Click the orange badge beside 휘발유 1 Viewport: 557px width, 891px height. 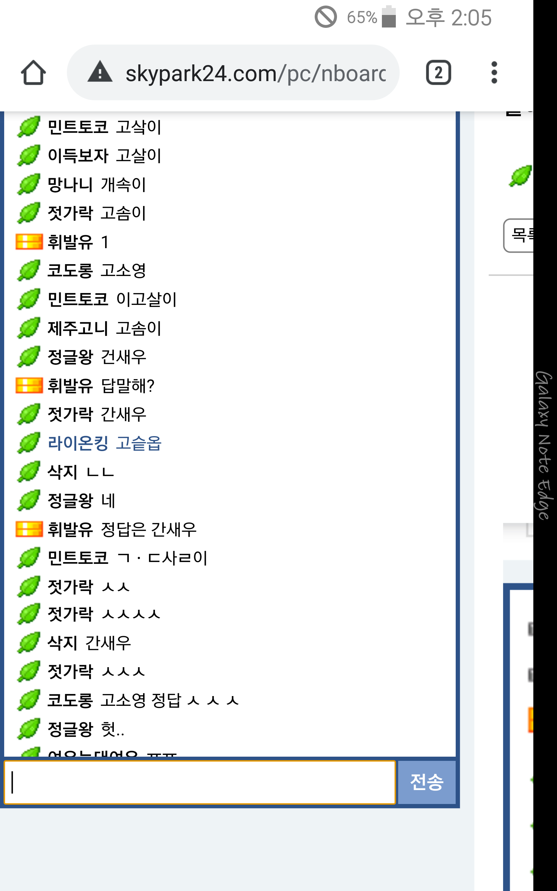tap(29, 242)
